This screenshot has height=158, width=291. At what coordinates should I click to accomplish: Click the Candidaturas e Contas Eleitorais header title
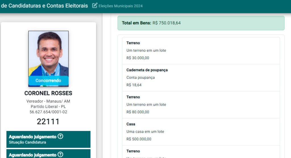tap(44, 6)
